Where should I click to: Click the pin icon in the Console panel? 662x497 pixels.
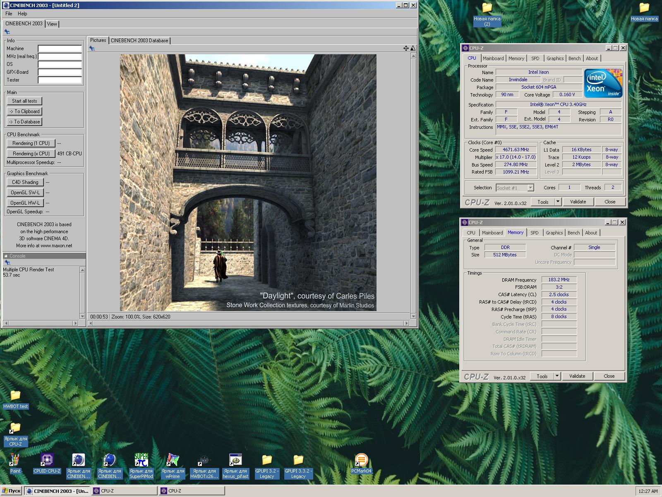point(7,263)
